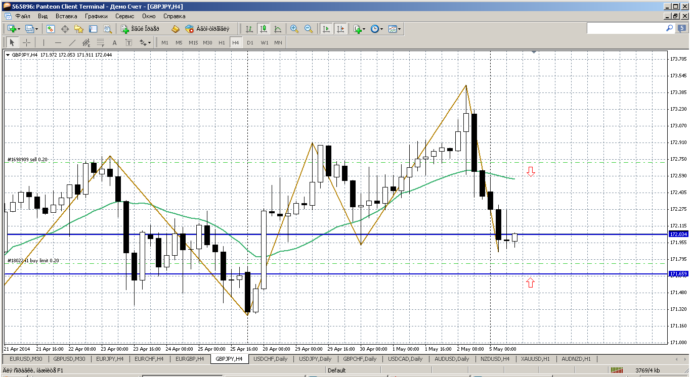Select the cursor arrow tool

tap(12, 42)
